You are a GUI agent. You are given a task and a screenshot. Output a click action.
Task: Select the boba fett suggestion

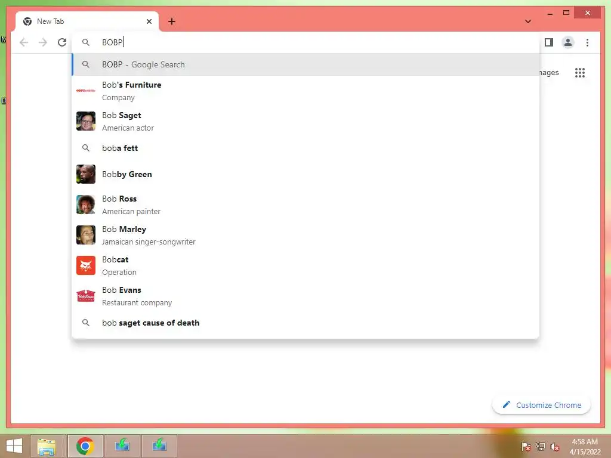coord(305,148)
